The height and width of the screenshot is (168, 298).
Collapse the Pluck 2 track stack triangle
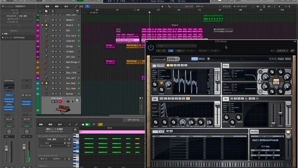pos(42,25)
